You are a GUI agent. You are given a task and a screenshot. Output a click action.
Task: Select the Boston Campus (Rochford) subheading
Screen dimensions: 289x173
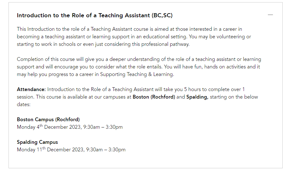pyautogui.click(x=48, y=120)
